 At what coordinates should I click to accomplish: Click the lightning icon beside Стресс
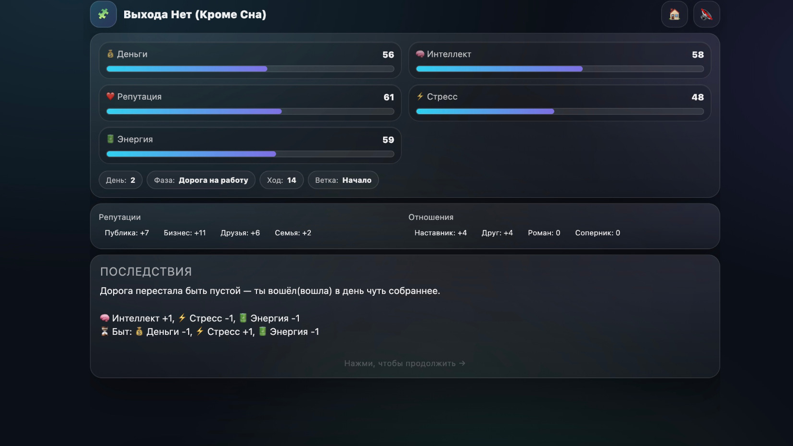pyautogui.click(x=421, y=96)
